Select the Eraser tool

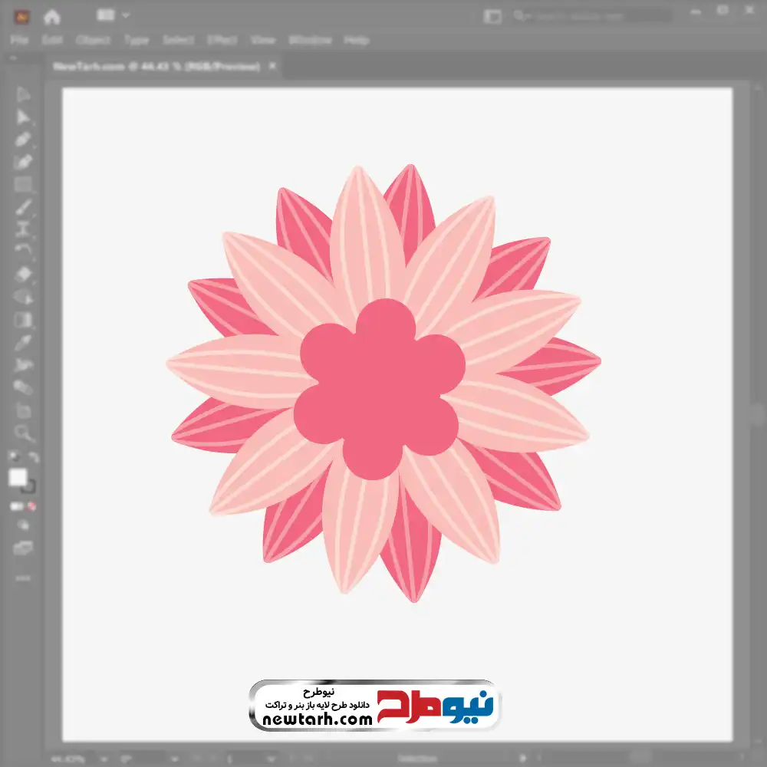(23, 274)
